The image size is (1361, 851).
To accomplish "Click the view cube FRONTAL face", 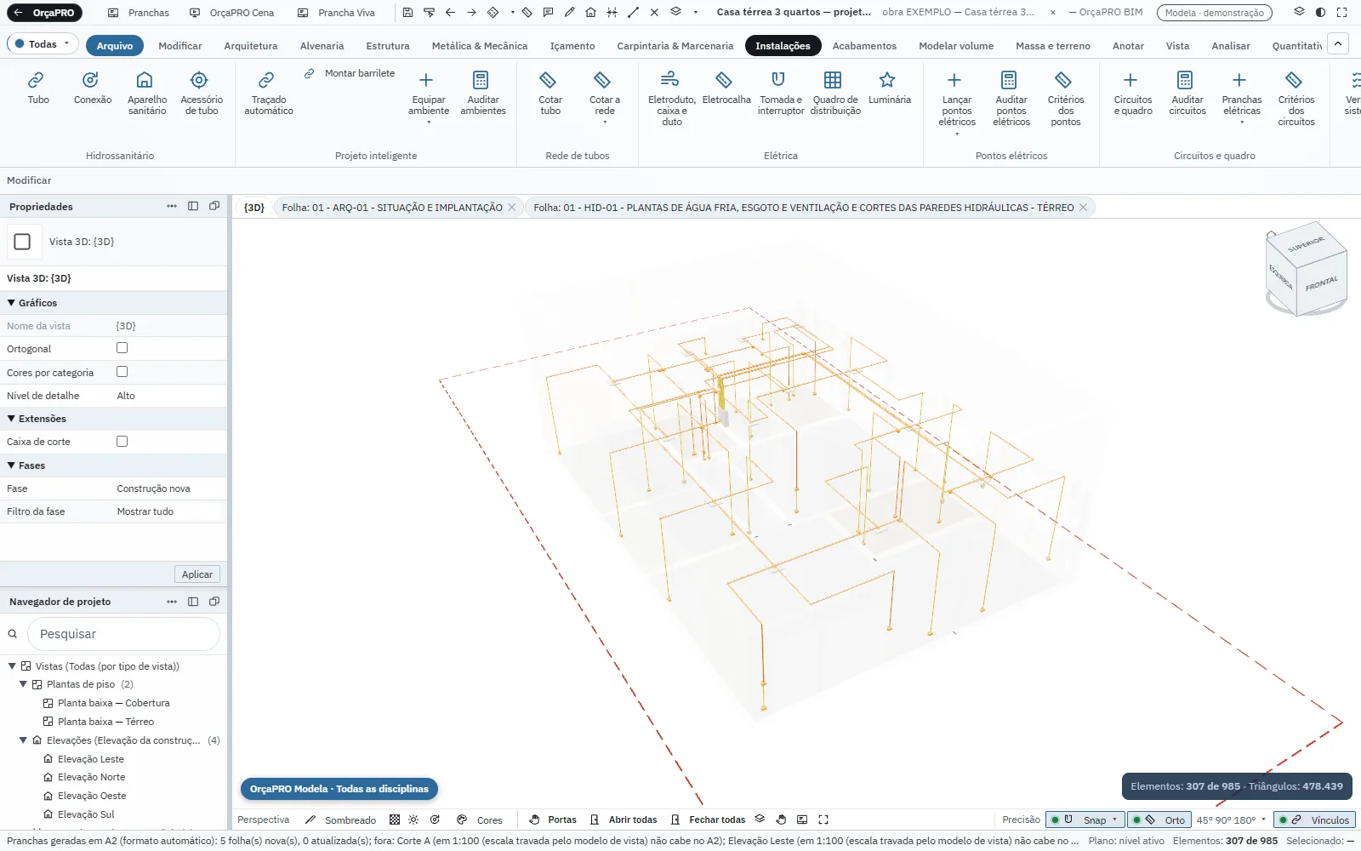I will click(x=1321, y=283).
